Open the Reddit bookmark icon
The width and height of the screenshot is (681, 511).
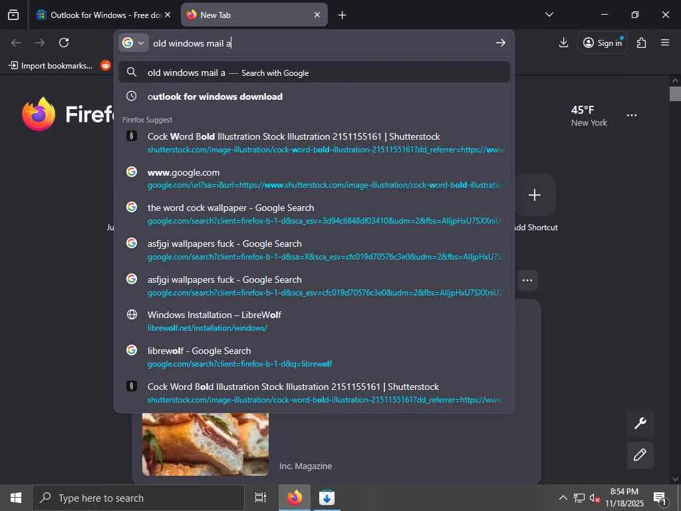pyautogui.click(x=106, y=66)
